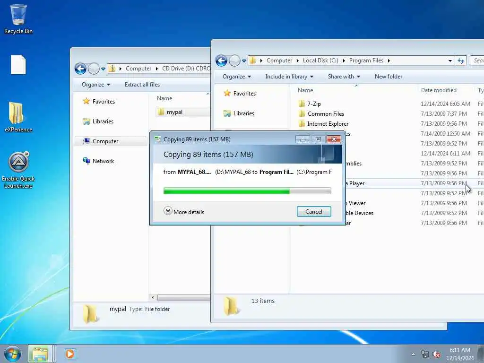
Task: Close the Copying 89 items dialog
Action: tap(334, 139)
